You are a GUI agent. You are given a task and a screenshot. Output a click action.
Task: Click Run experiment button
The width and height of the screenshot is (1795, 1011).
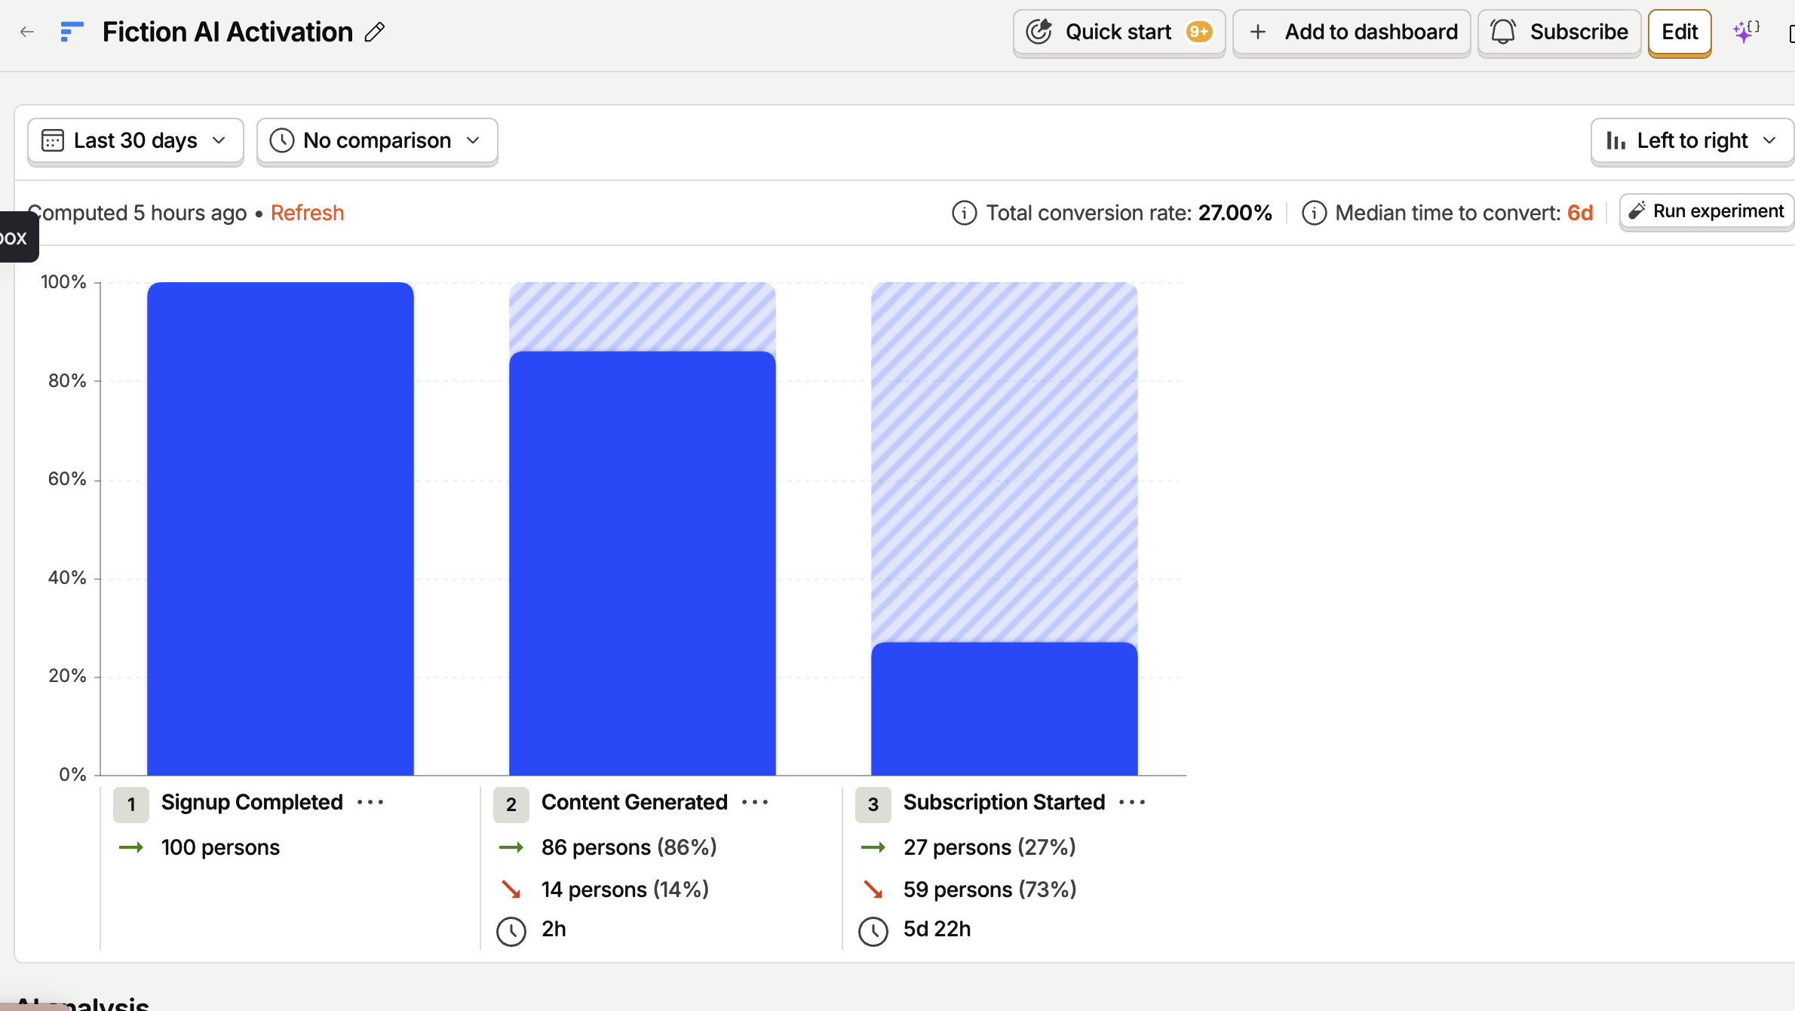click(x=1706, y=211)
